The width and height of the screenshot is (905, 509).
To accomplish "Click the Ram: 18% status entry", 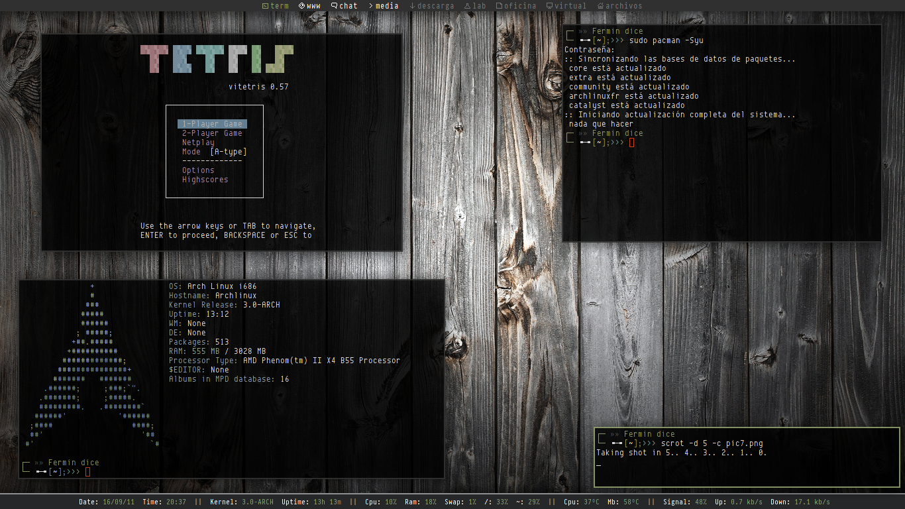I will [x=419, y=502].
